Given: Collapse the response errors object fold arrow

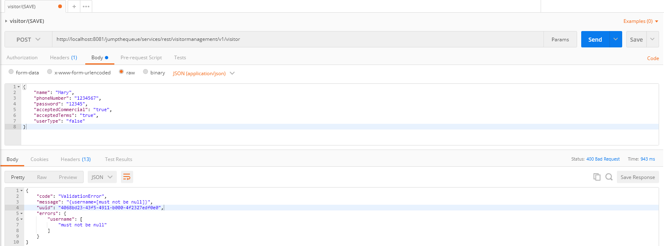Looking at the screenshot, I should pos(21,213).
